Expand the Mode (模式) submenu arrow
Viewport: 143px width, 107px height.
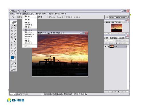coord(36,16)
